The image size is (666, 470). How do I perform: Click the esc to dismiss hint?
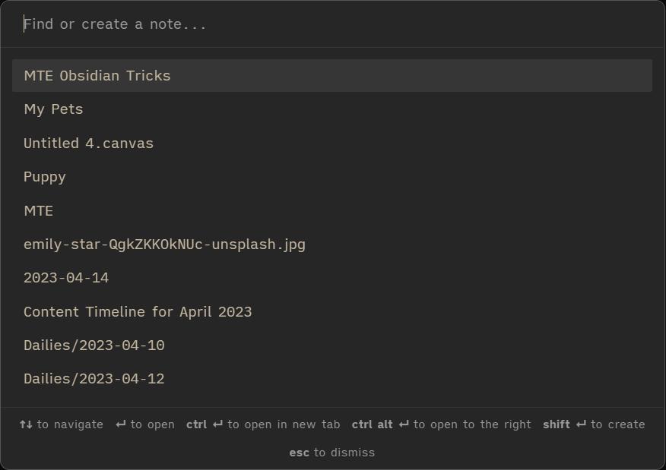(x=332, y=452)
